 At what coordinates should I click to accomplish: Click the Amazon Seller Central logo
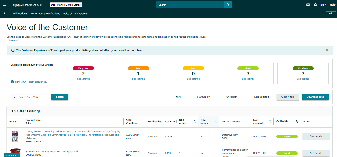(27, 5)
